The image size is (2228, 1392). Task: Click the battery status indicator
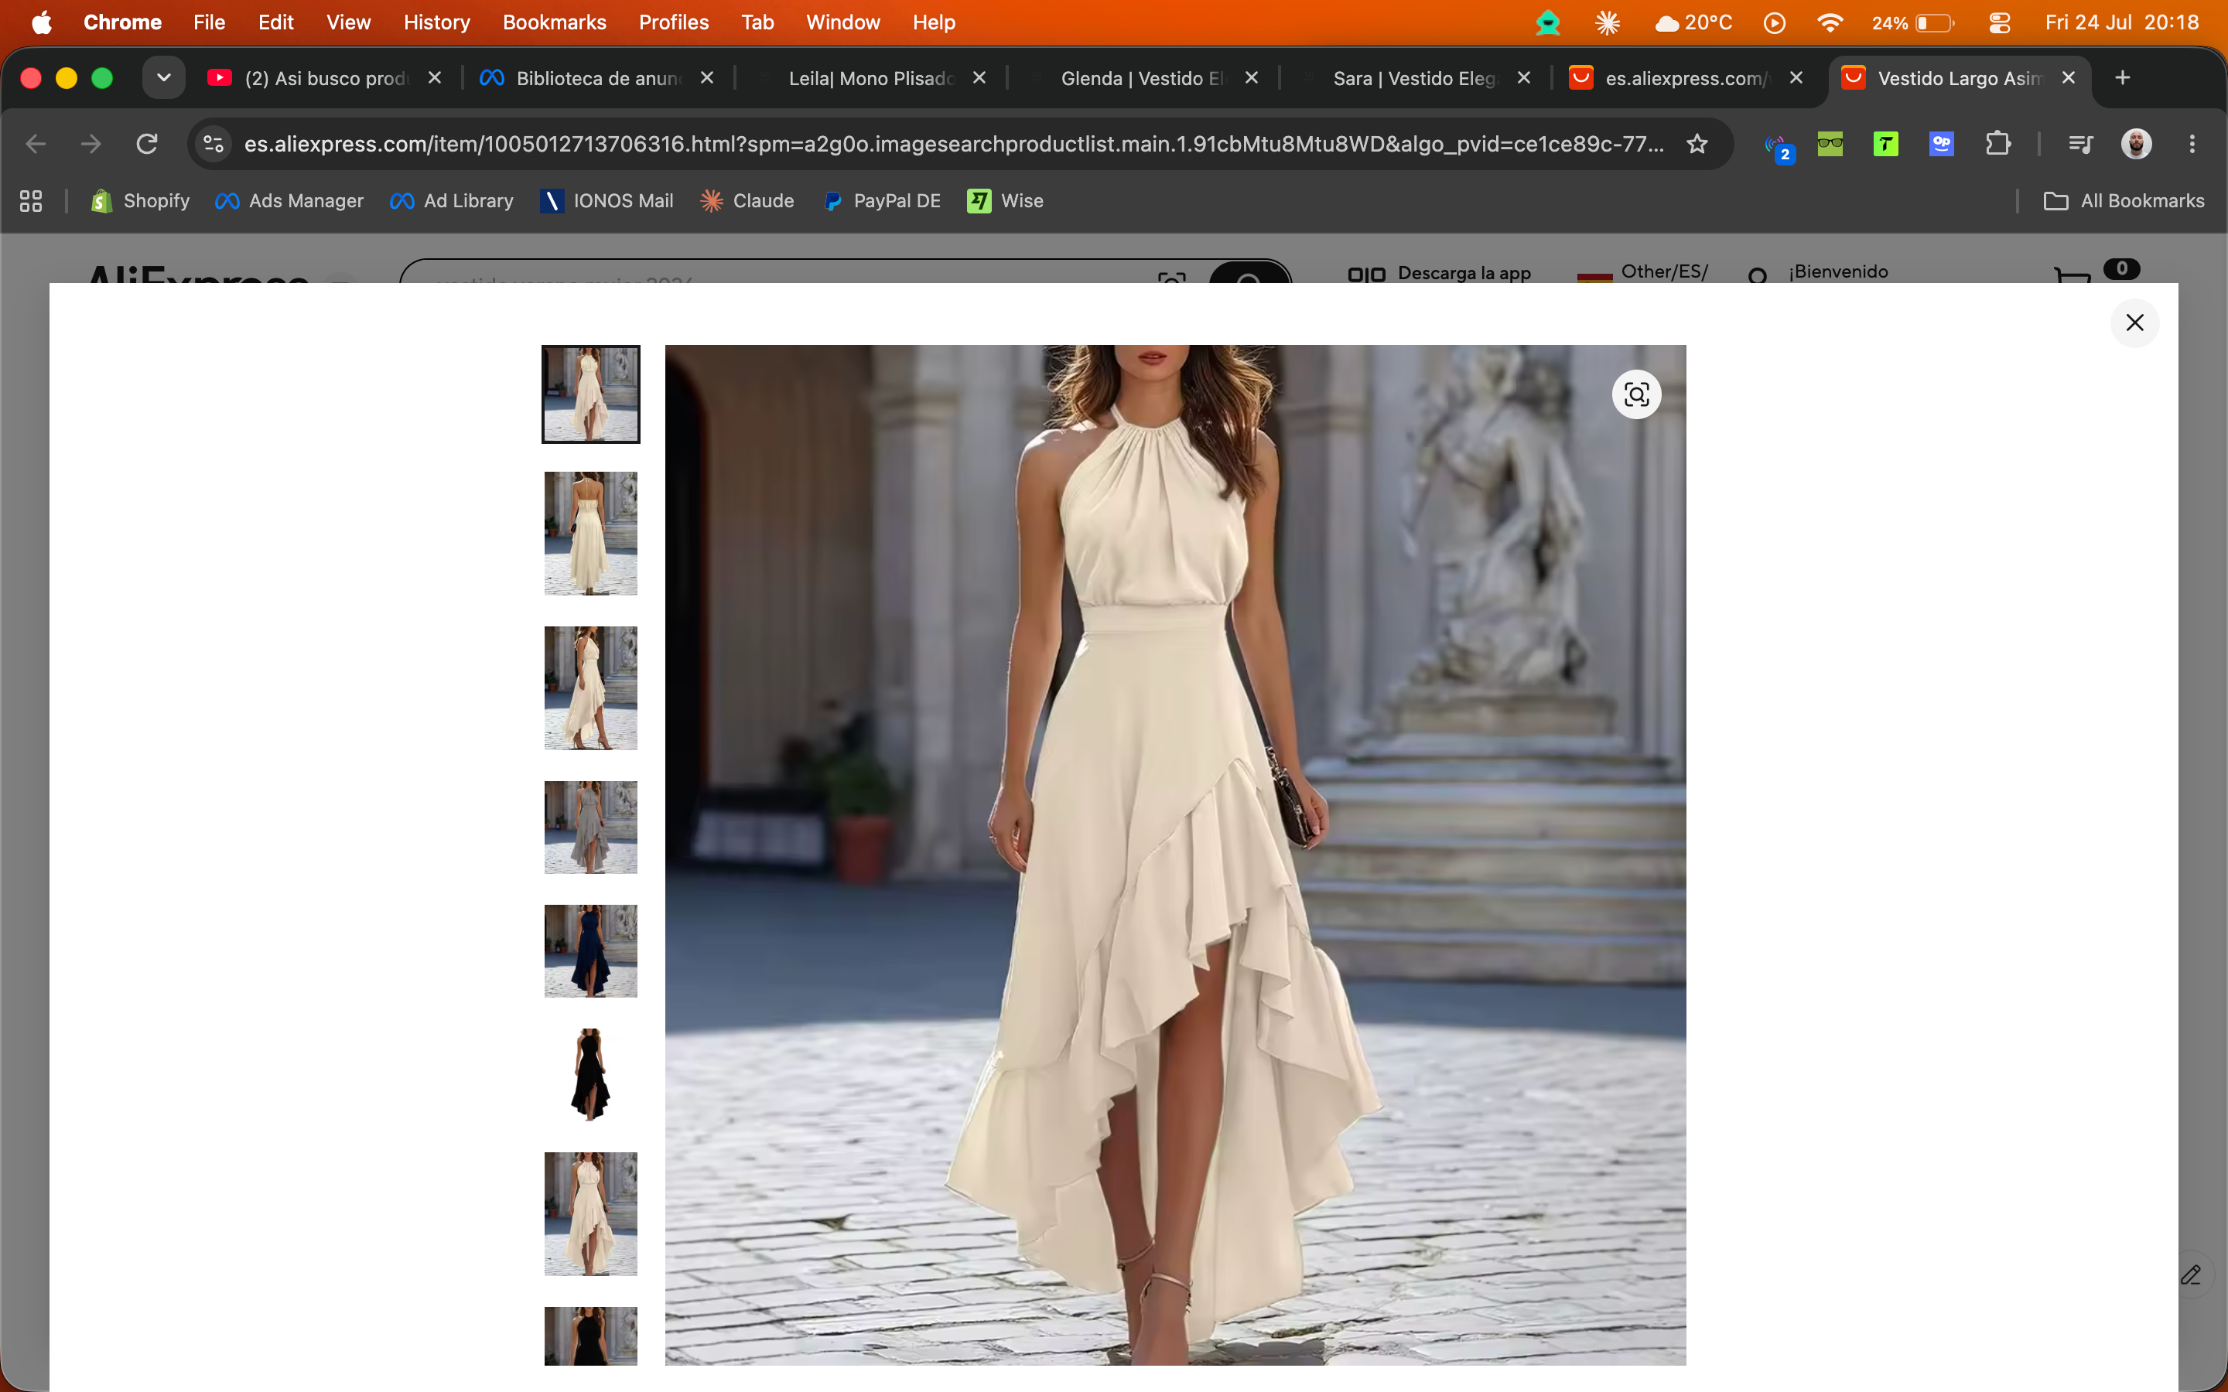pos(1913,22)
